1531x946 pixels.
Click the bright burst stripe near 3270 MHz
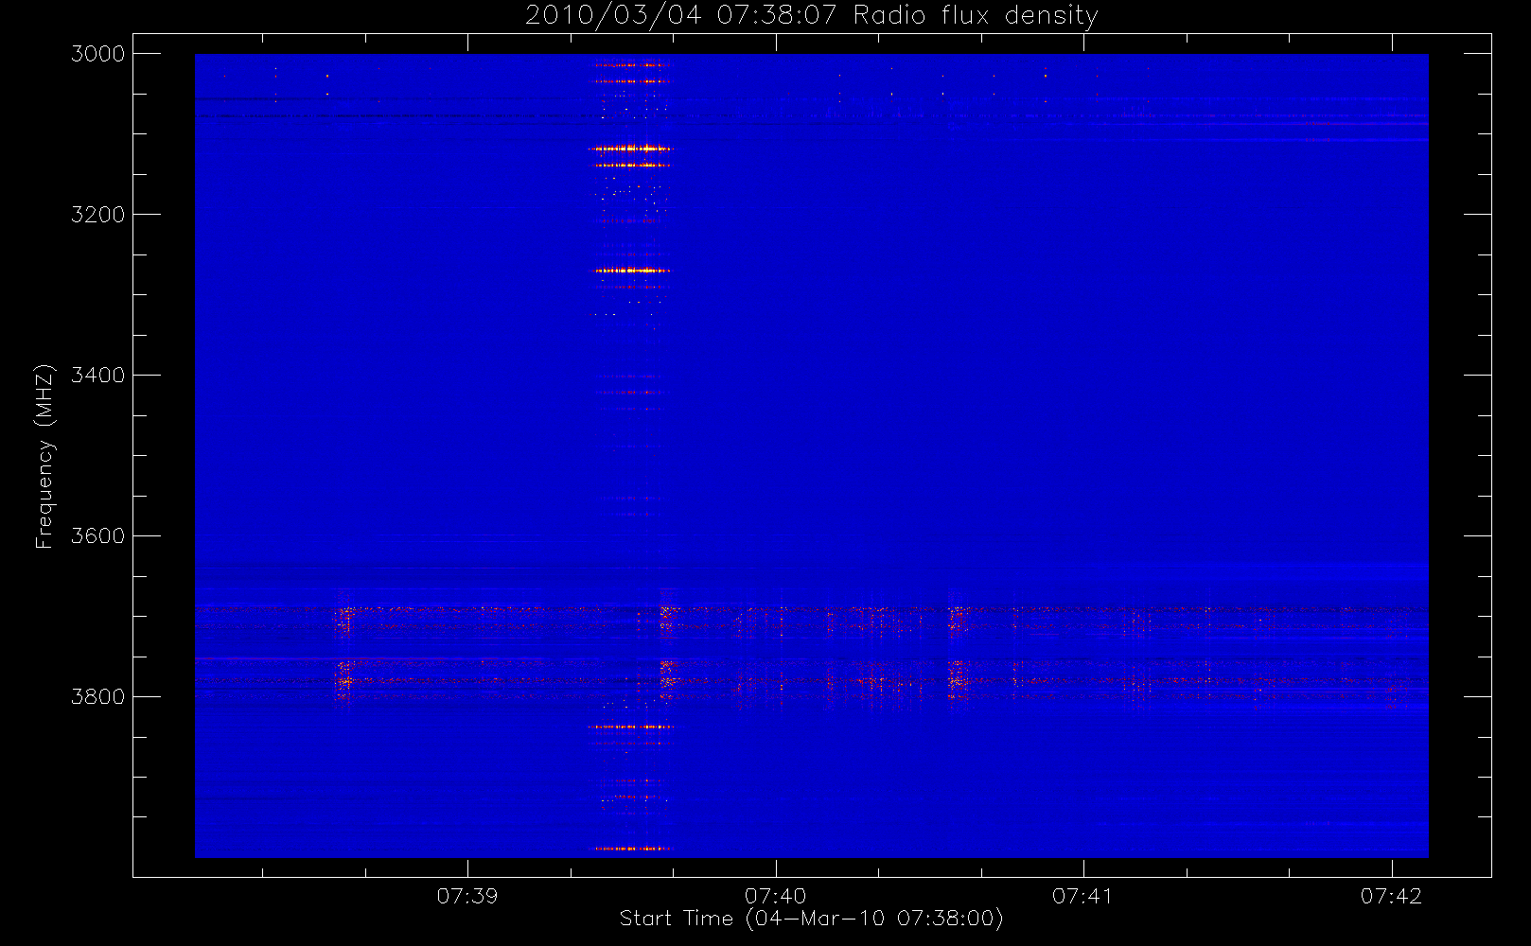pyautogui.click(x=631, y=271)
